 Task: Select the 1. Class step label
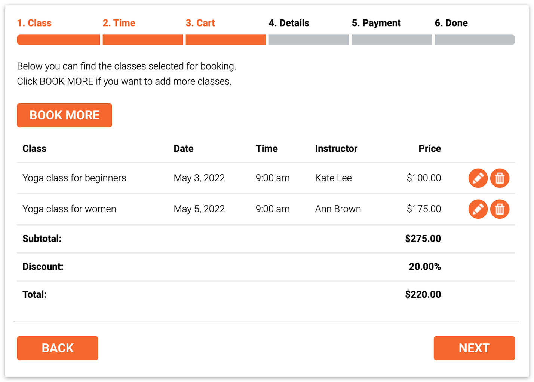[34, 23]
